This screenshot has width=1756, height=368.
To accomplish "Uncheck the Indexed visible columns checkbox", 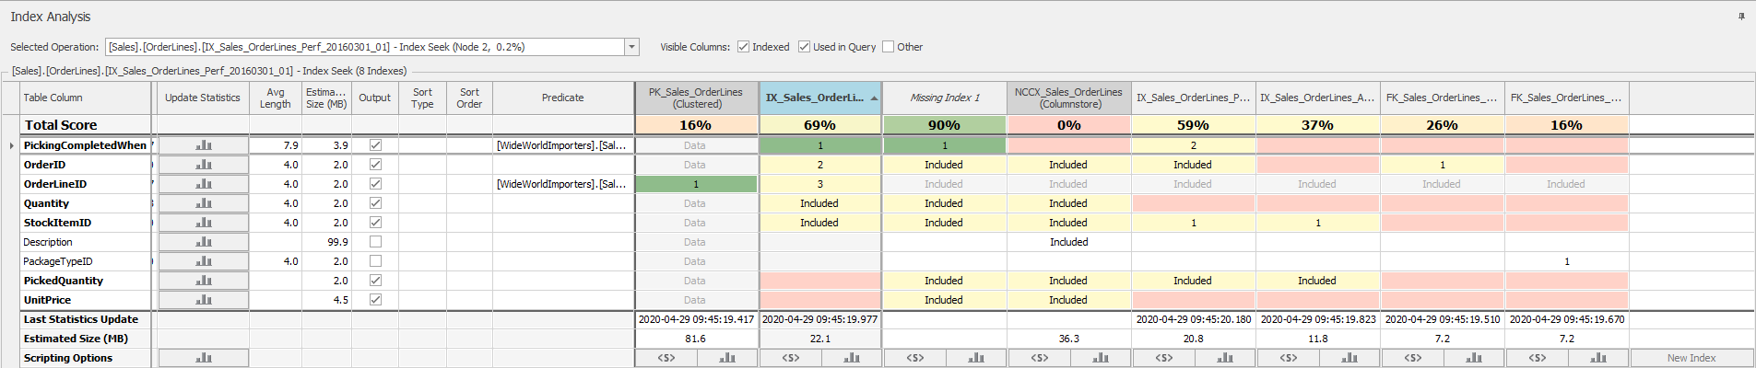I will pos(743,47).
